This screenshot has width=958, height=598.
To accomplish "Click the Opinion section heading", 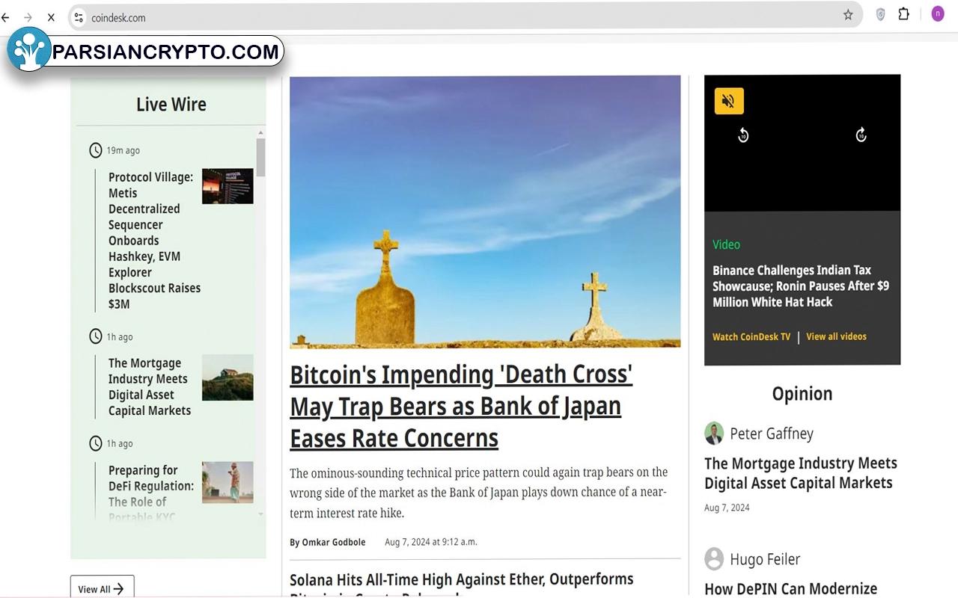I will coord(802,393).
